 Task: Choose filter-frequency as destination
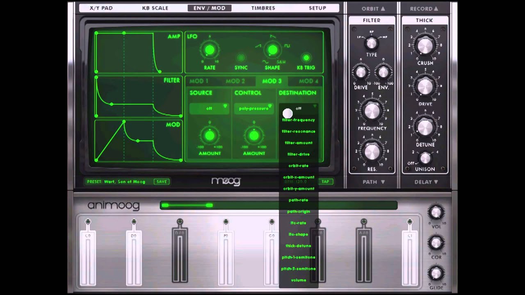coord(299,120)
